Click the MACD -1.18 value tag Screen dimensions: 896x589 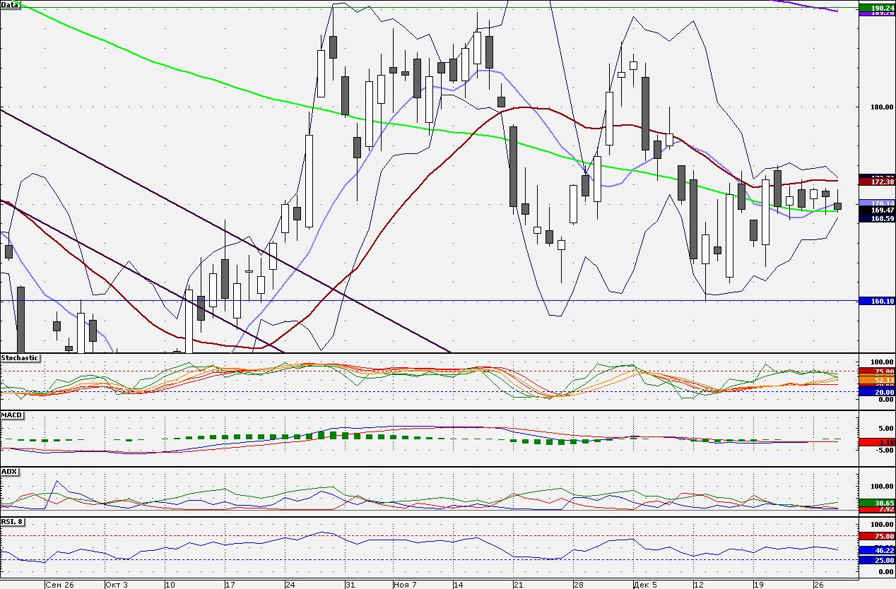[x=877, y=442]
